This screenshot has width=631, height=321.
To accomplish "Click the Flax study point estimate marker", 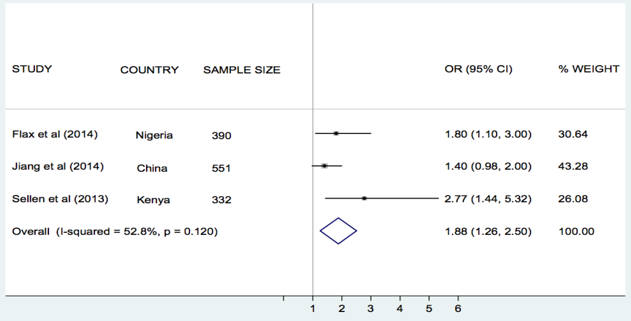I will click(336, 133).
